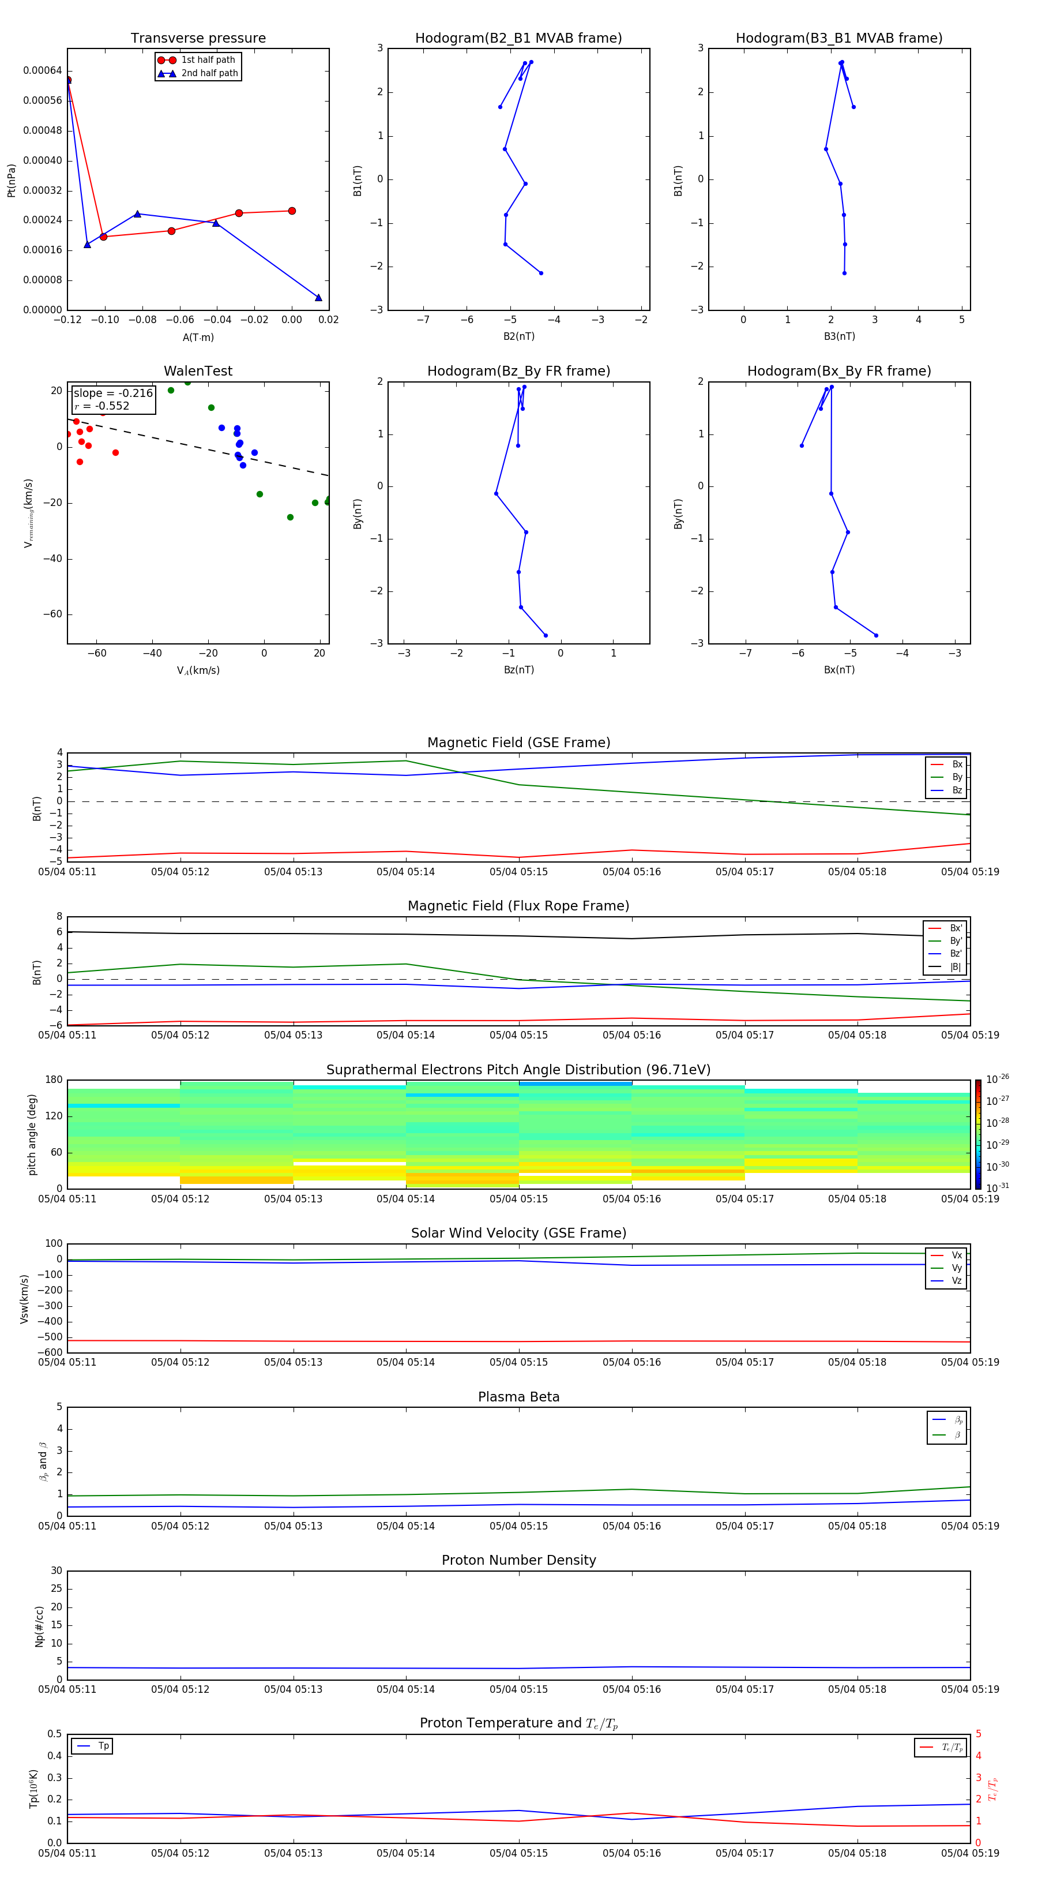Click the 'WalenTest' plot title
The image size is (1038, 1904).
click(x=198, y=371)
